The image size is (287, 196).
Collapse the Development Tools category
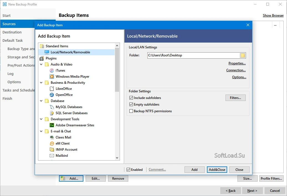pos(41,119)
